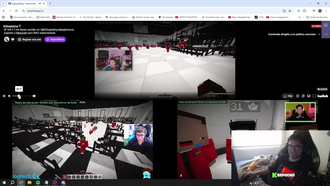Bookmark this page with the star icon
330x186 pixels.
(x=290, y=11)
